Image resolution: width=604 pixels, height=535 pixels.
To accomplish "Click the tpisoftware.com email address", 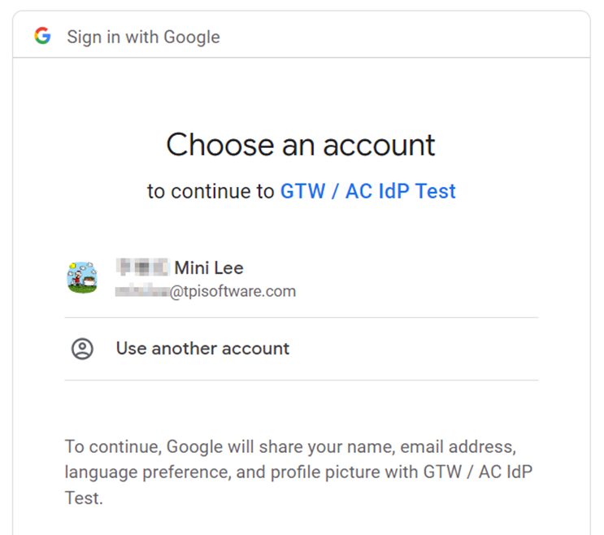I will pos(232,291).
